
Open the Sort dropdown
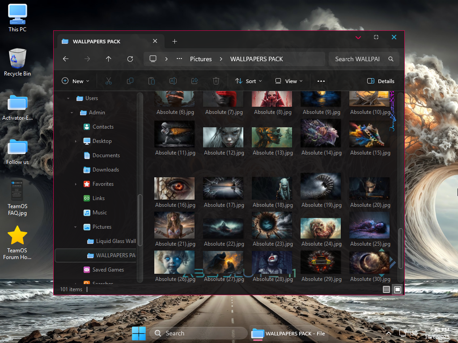tap(249, 81)
